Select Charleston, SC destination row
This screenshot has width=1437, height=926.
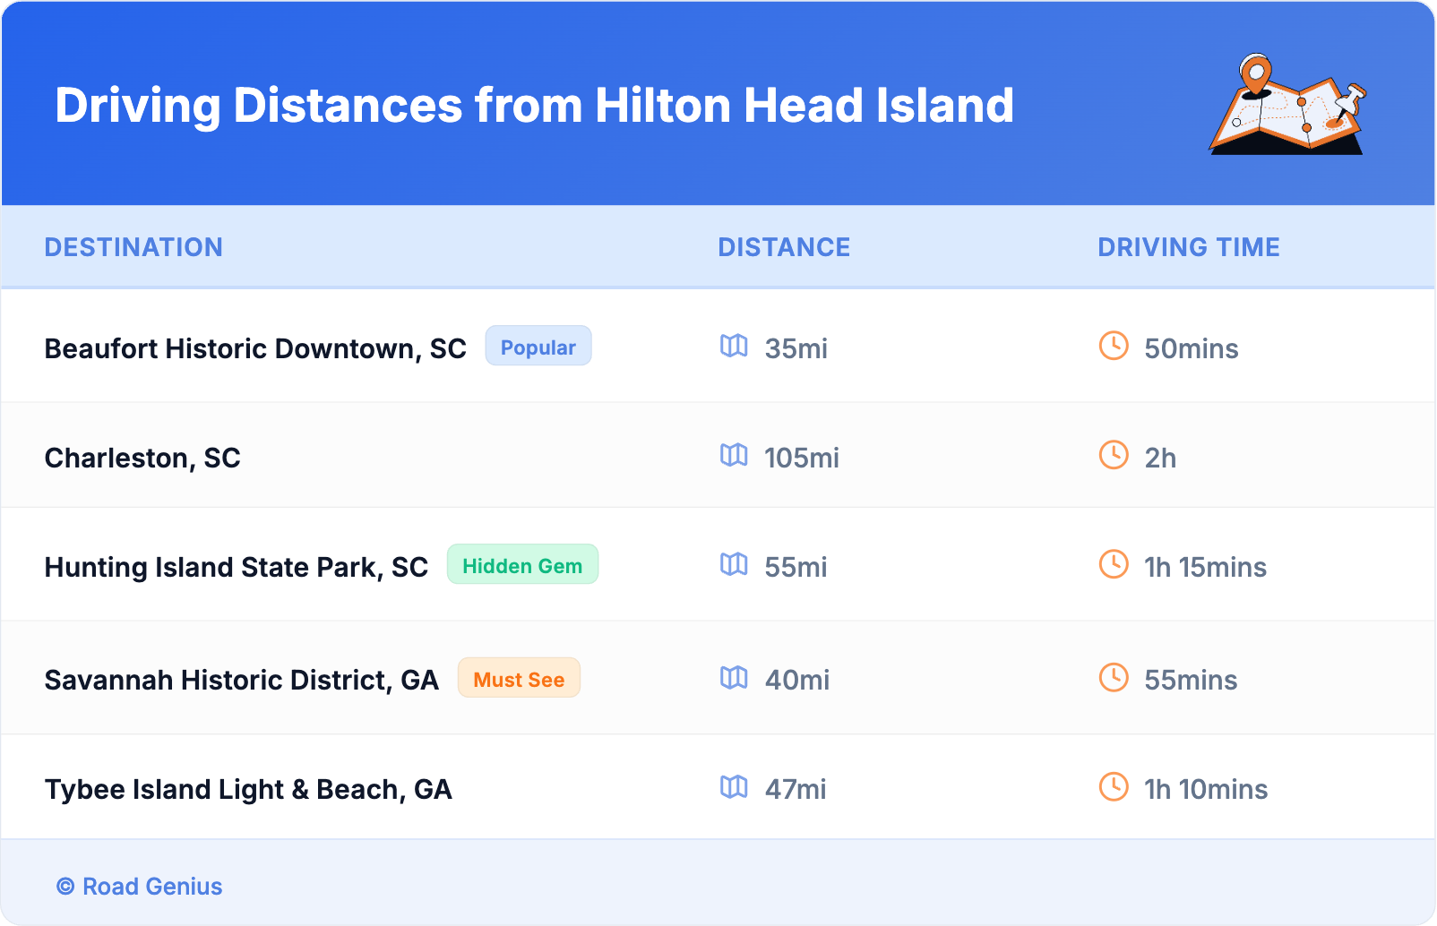coord(142,458)
